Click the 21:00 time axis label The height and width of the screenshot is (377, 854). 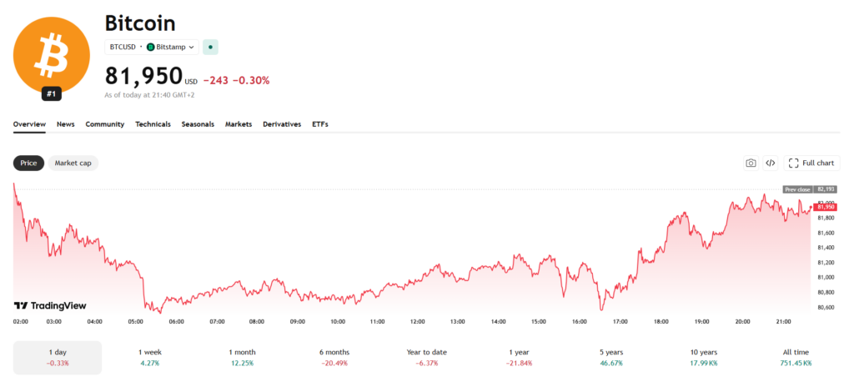(x=783, y=322)
